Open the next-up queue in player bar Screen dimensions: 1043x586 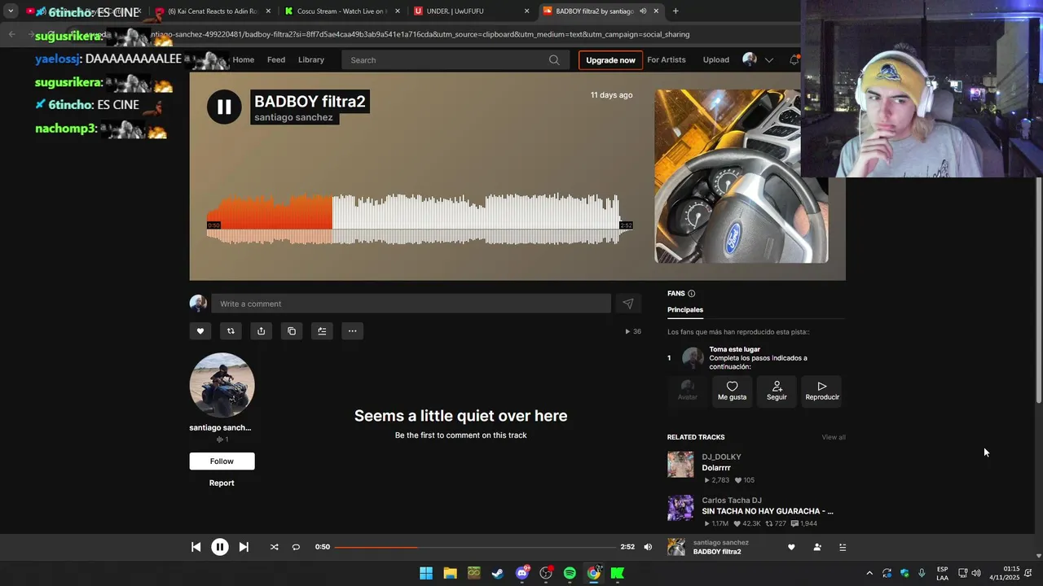[x=843, y=547]
